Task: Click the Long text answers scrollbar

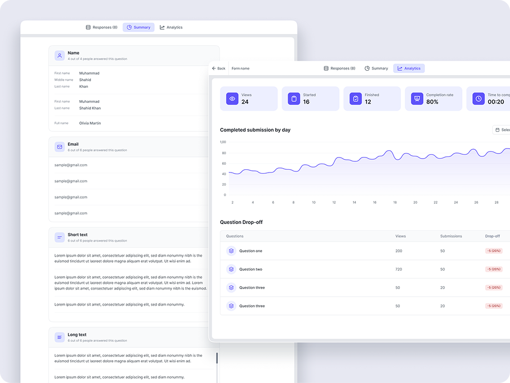Action: [217, 358]
